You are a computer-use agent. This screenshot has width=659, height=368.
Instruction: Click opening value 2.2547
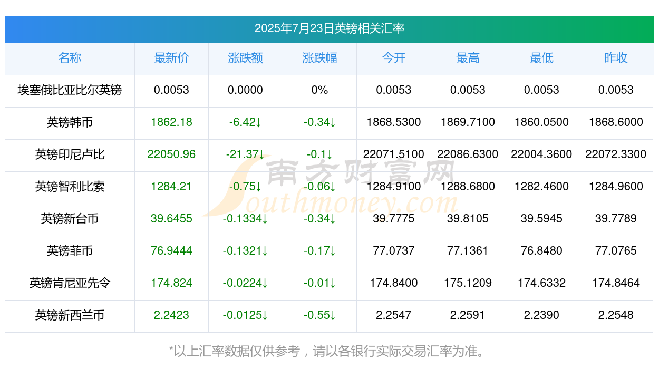coord(393,315)
